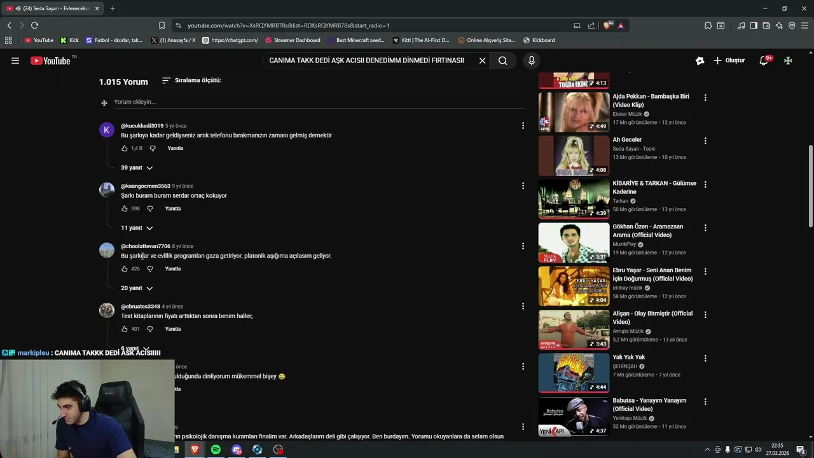This screenshot has width=814, height=458.
Task: Open Brave VPN shield icon
Action: (792, 25)
